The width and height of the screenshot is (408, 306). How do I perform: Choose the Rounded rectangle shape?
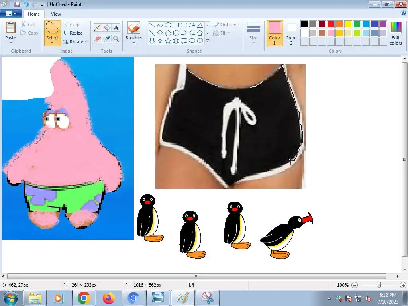click(184, 25)
